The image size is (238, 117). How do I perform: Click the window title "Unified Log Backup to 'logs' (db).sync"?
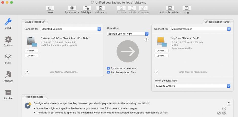tap(121, 3)
